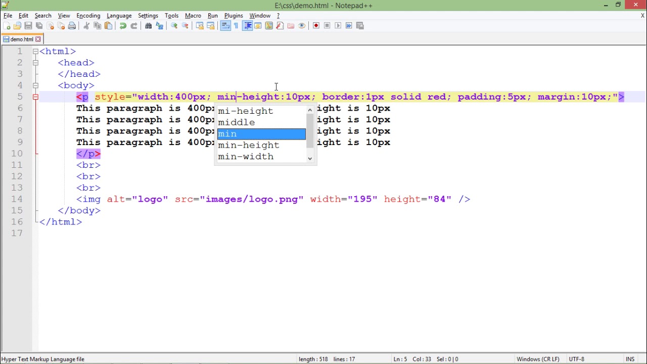Open the Encoding menu

(88, 16)
